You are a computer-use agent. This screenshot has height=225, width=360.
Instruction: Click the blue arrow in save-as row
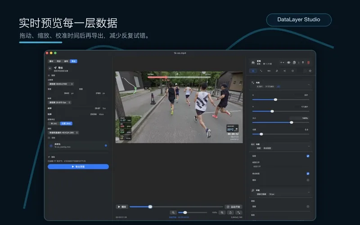(106, 145)
